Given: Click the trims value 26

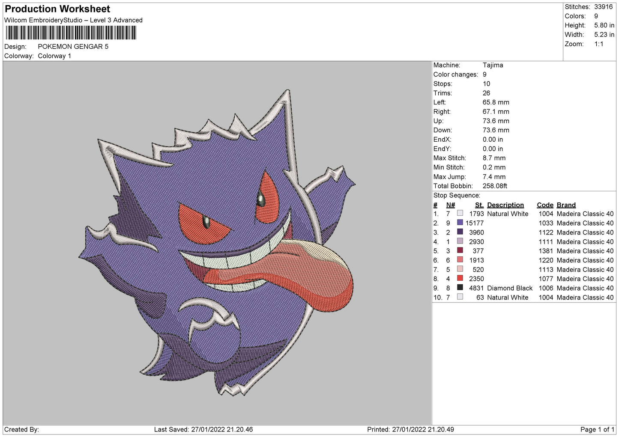Looking at the screenshot, I should [x=486, y=93].
